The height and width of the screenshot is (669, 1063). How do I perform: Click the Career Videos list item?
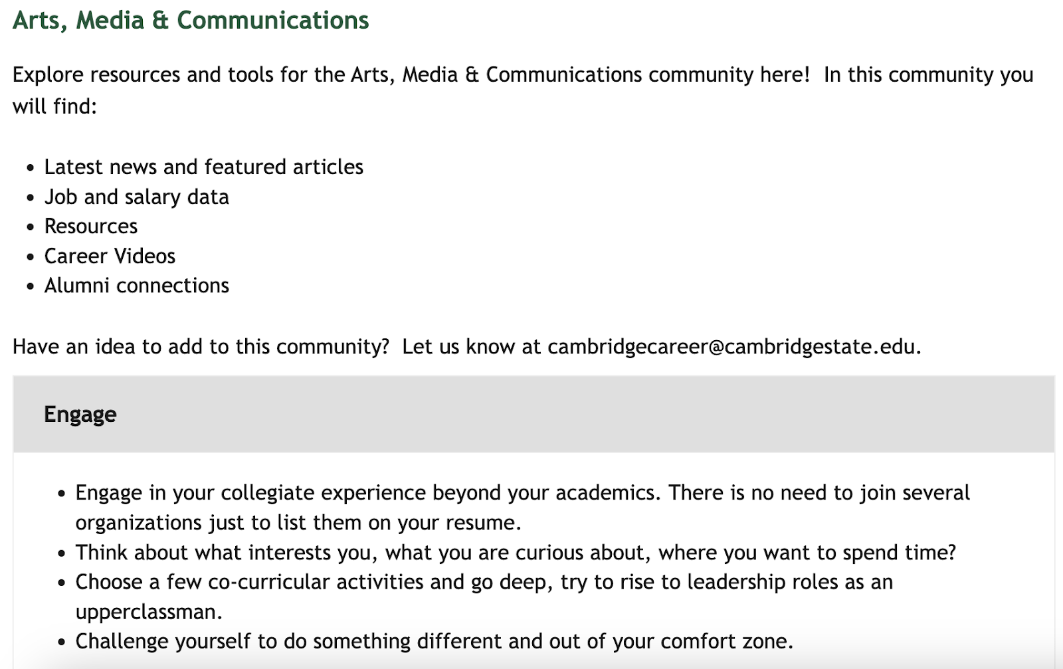click(x=110, y=256)
